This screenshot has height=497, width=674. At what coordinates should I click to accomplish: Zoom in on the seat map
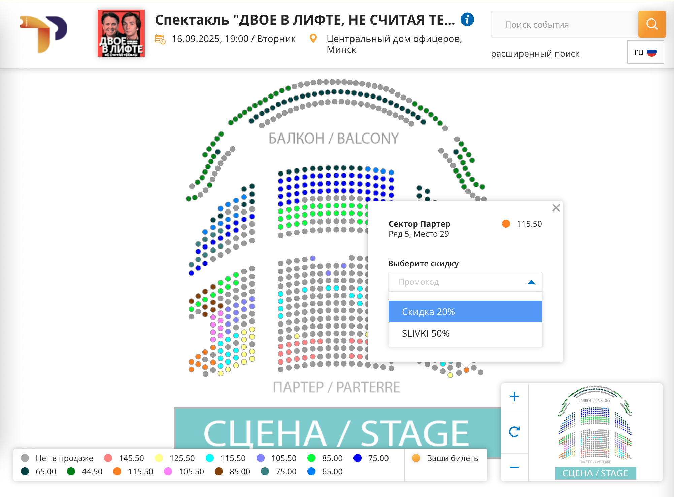pos(514,397)
